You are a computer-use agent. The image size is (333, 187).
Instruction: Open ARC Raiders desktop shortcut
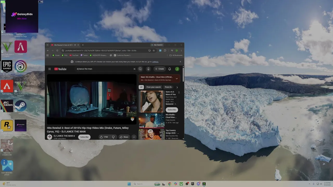point(7,107)
